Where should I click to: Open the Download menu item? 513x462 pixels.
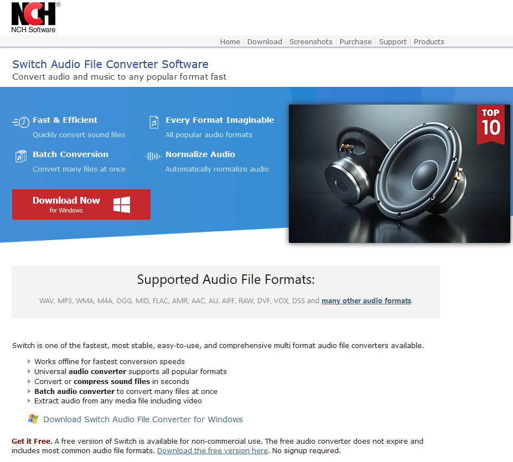pyautogui.click(x=265, y=42)
